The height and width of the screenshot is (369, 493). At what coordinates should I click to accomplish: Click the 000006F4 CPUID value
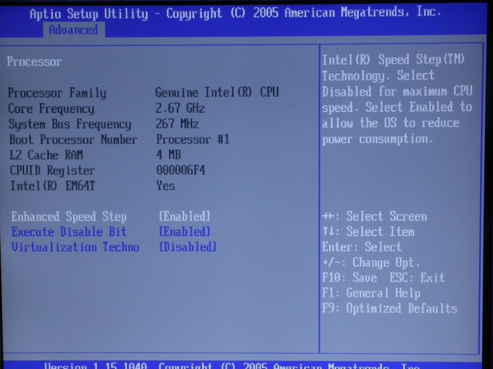[x=181, y=170]
